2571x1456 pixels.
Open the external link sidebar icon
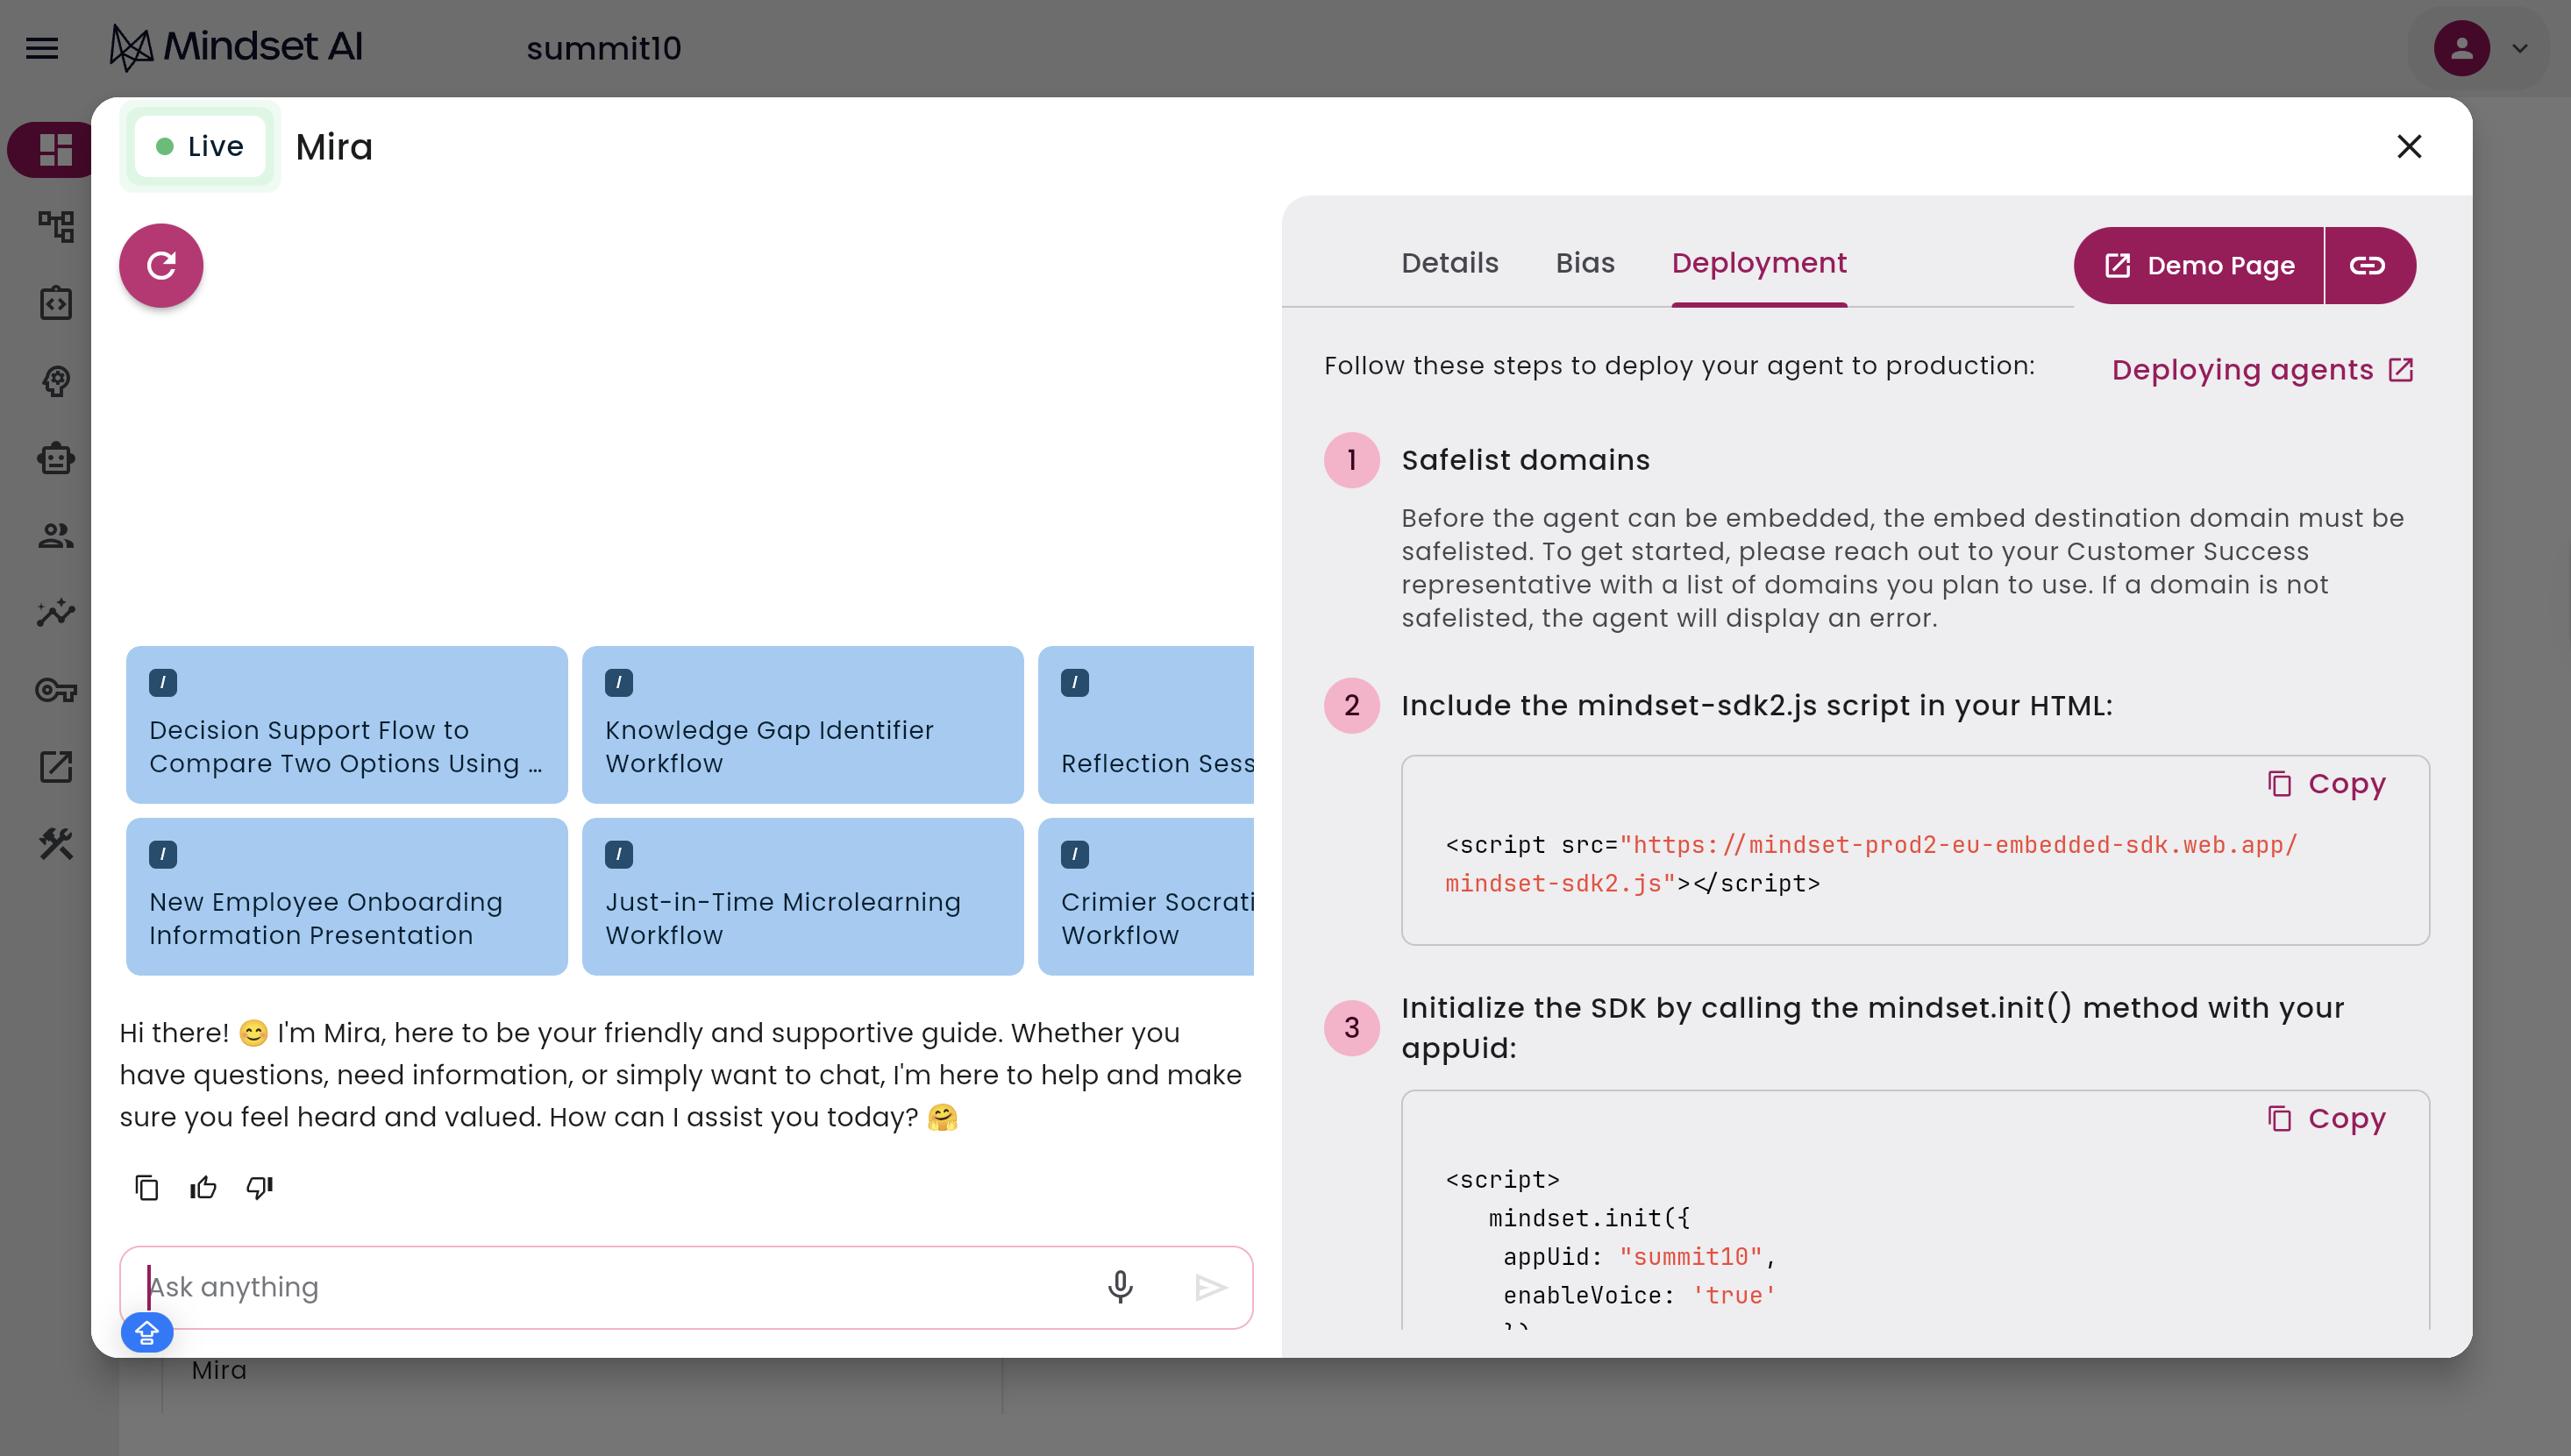(x=56, y=767)
